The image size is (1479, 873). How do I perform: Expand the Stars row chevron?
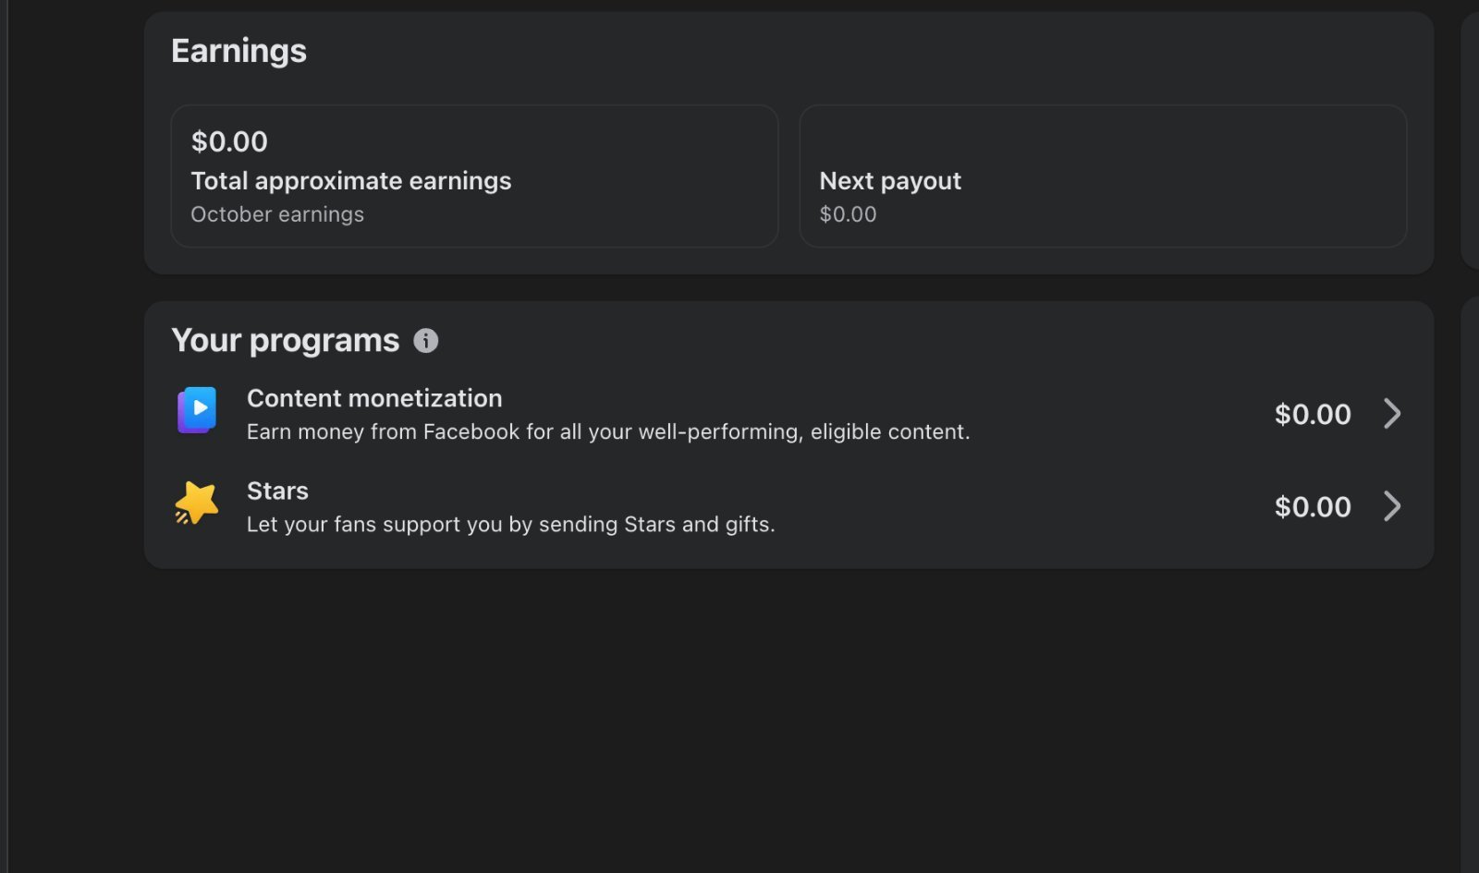[x=1392, y=506]
